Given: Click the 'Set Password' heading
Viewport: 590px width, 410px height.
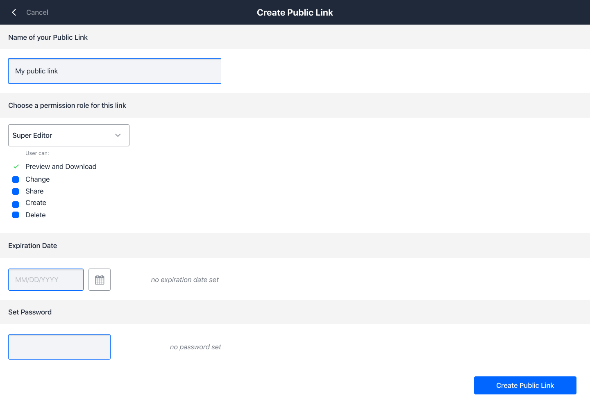Looking at the screenshot, I should pyautogui.click(x=30, y=312).
